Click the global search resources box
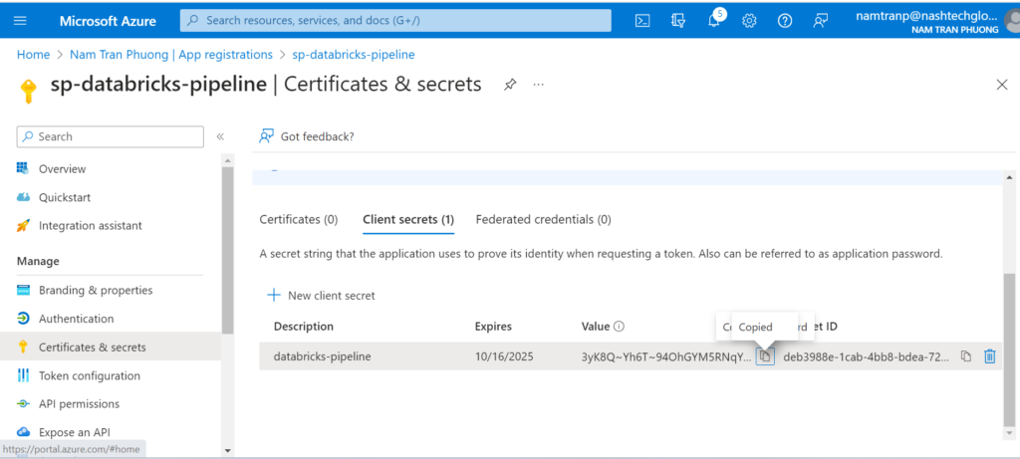This screenshot has width=1020, height=459. pos(395,20)
